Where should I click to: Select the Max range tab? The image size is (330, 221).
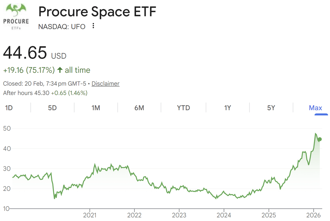(x=315, y=108)
